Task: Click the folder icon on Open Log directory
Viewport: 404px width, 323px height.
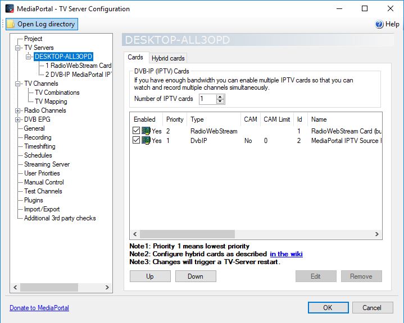Action: coord(11,24)
